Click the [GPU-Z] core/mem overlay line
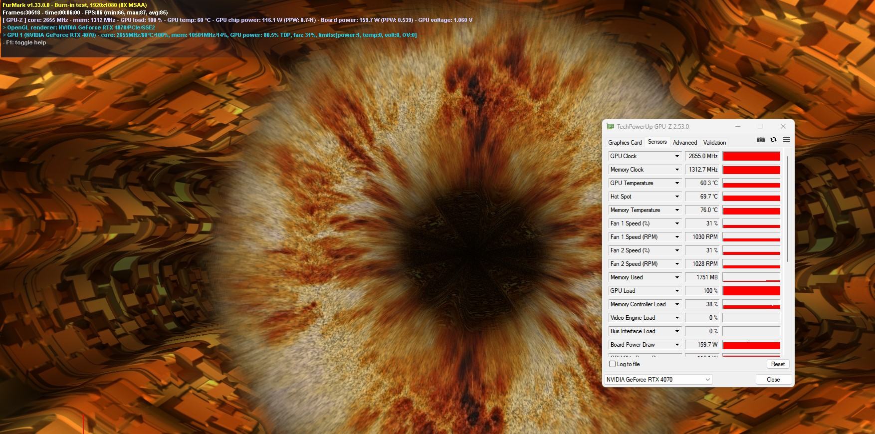Viewport: 875px width, 434px height. coord(237,20)
